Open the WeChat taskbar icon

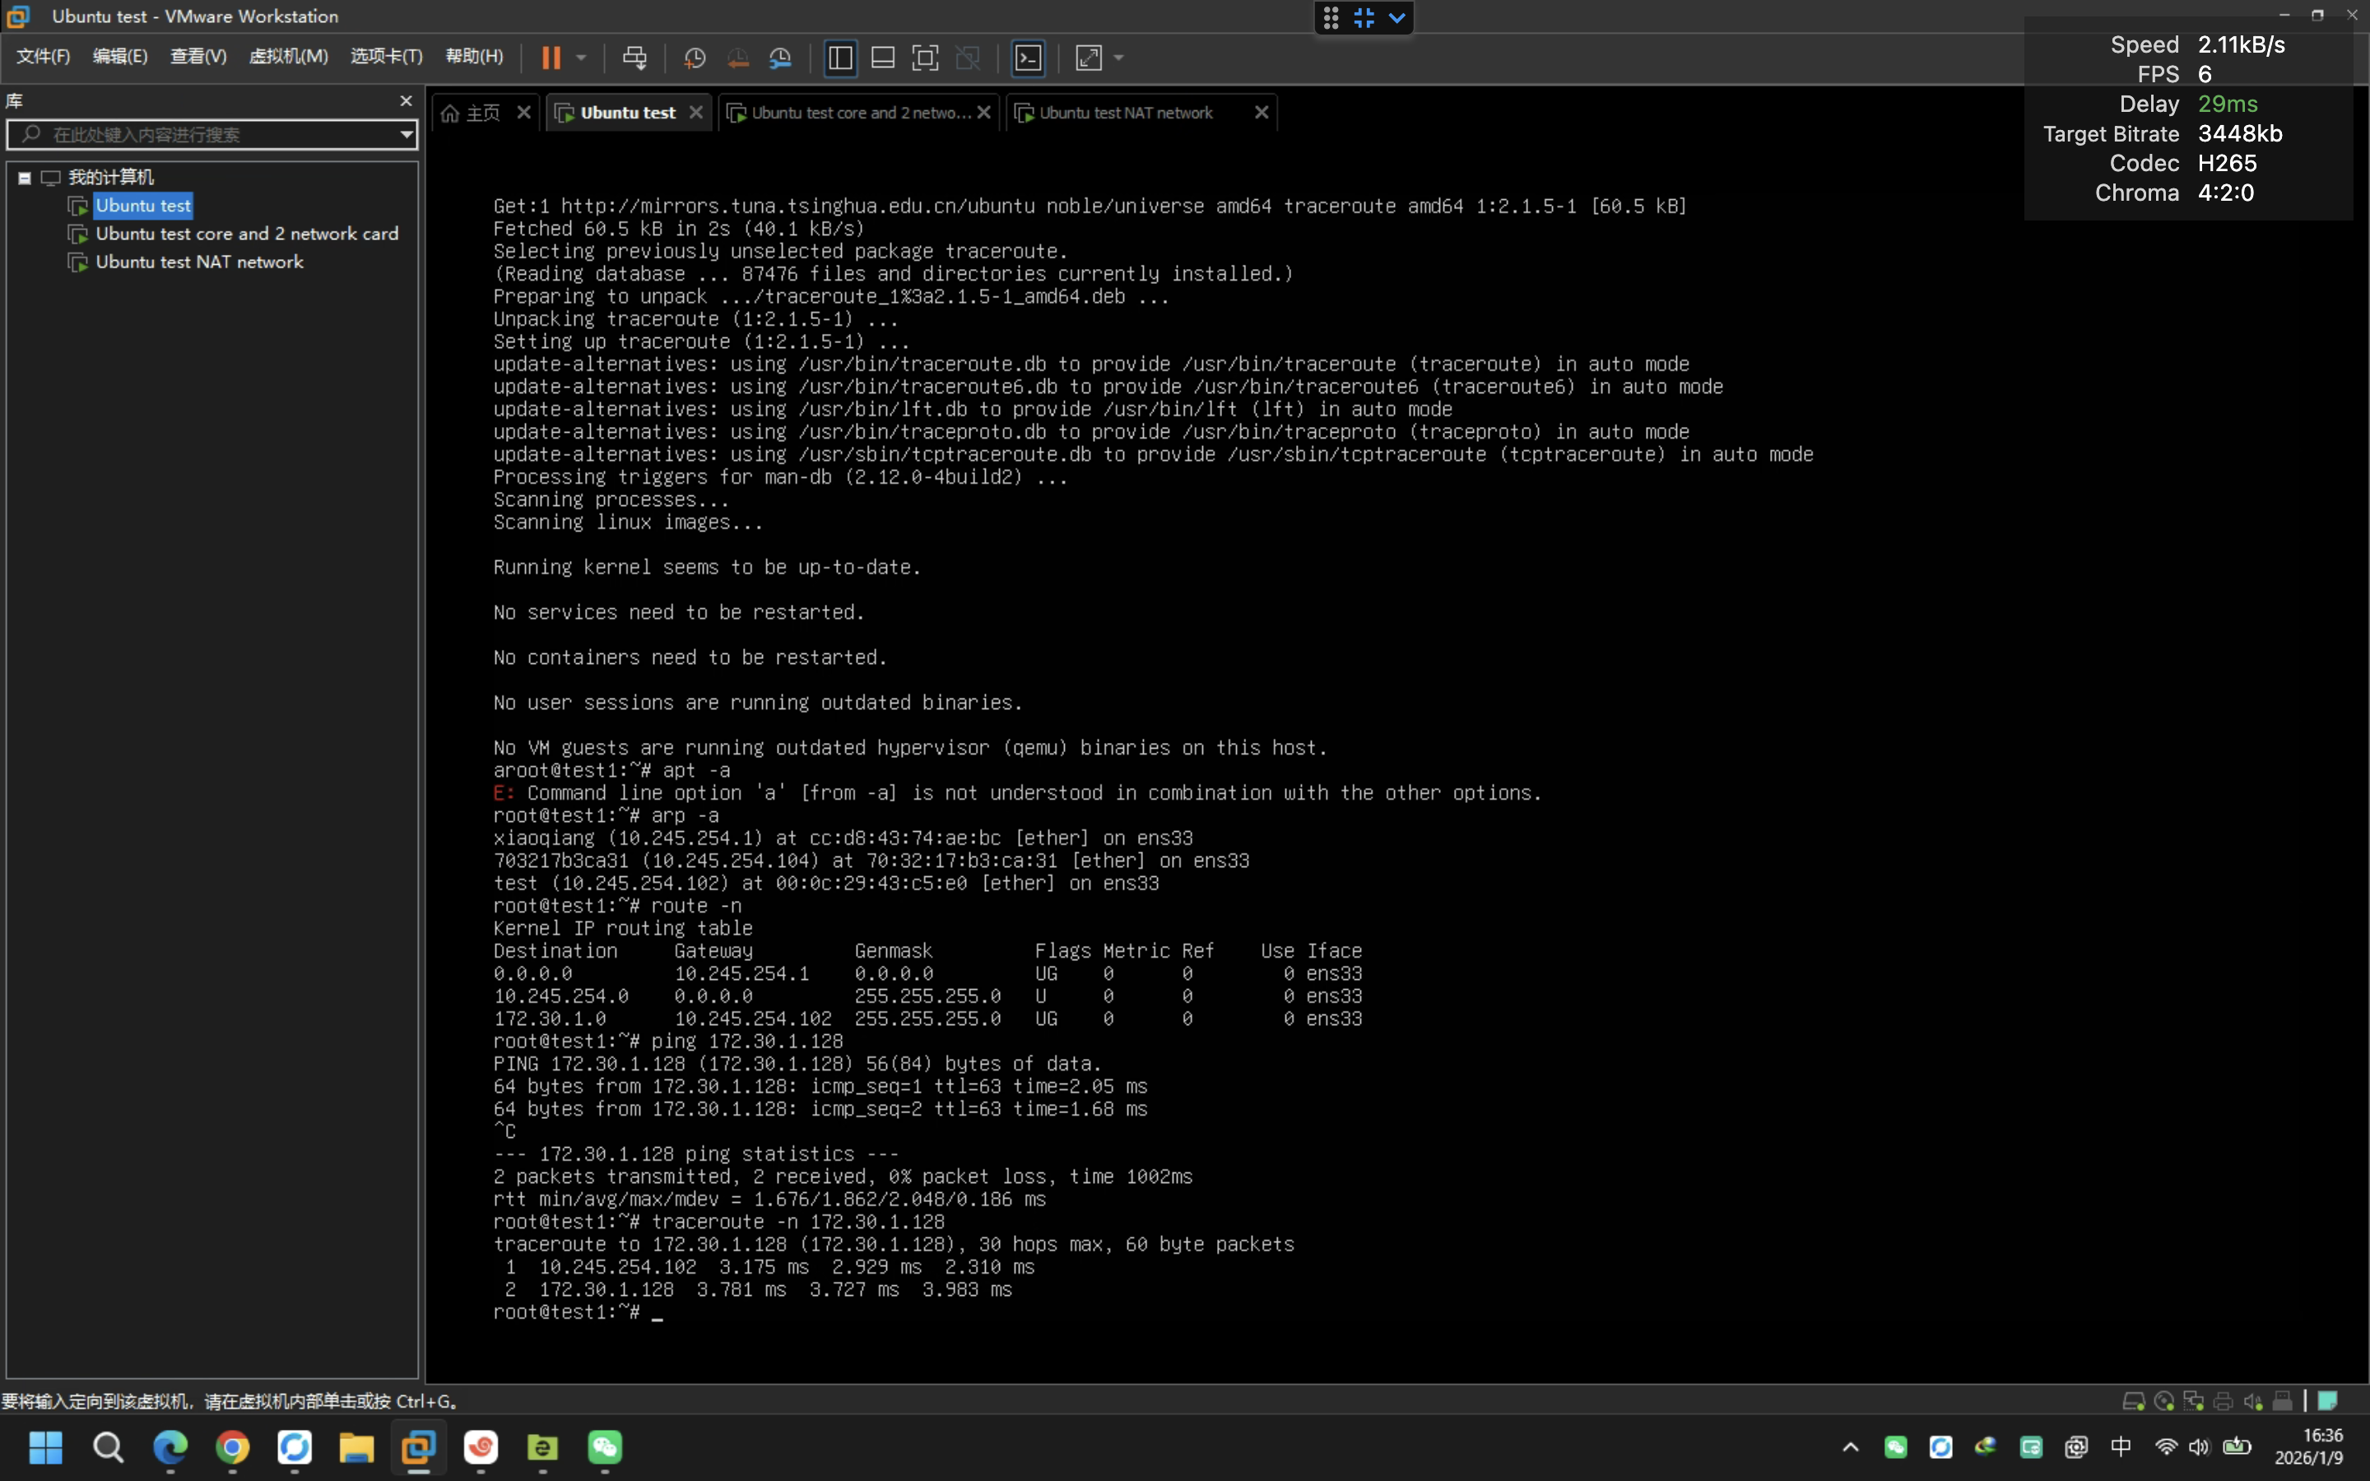605,1448
